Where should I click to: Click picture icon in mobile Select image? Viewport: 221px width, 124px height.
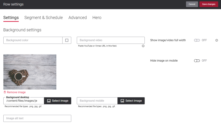(x=122, y=101)
